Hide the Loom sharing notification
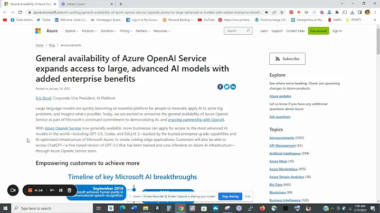380x213 pixels. [248, 196]
